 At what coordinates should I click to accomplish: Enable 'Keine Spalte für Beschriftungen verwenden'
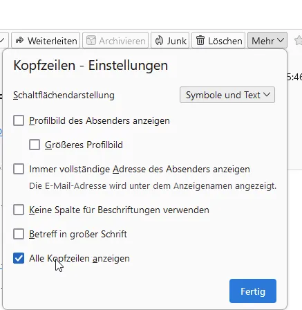(x=19, y=210)
